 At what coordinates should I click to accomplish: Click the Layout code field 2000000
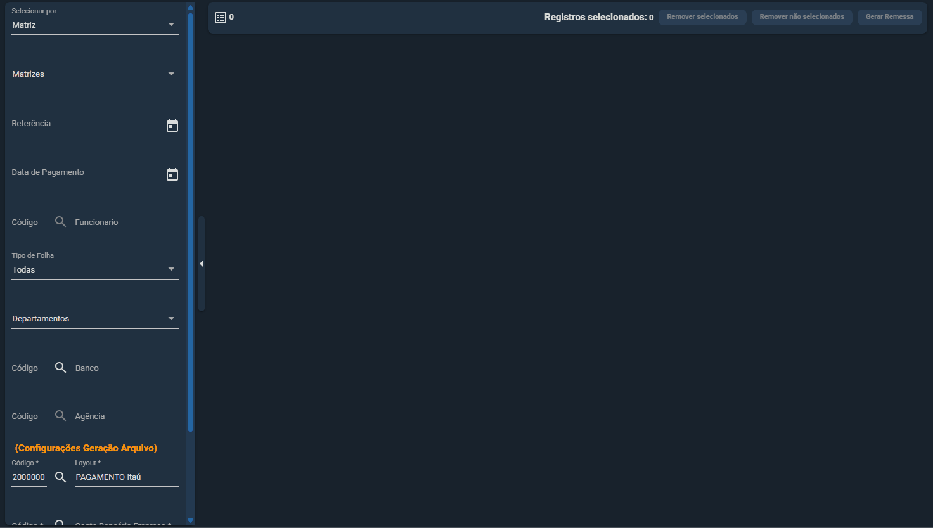(x=29, y=477)
